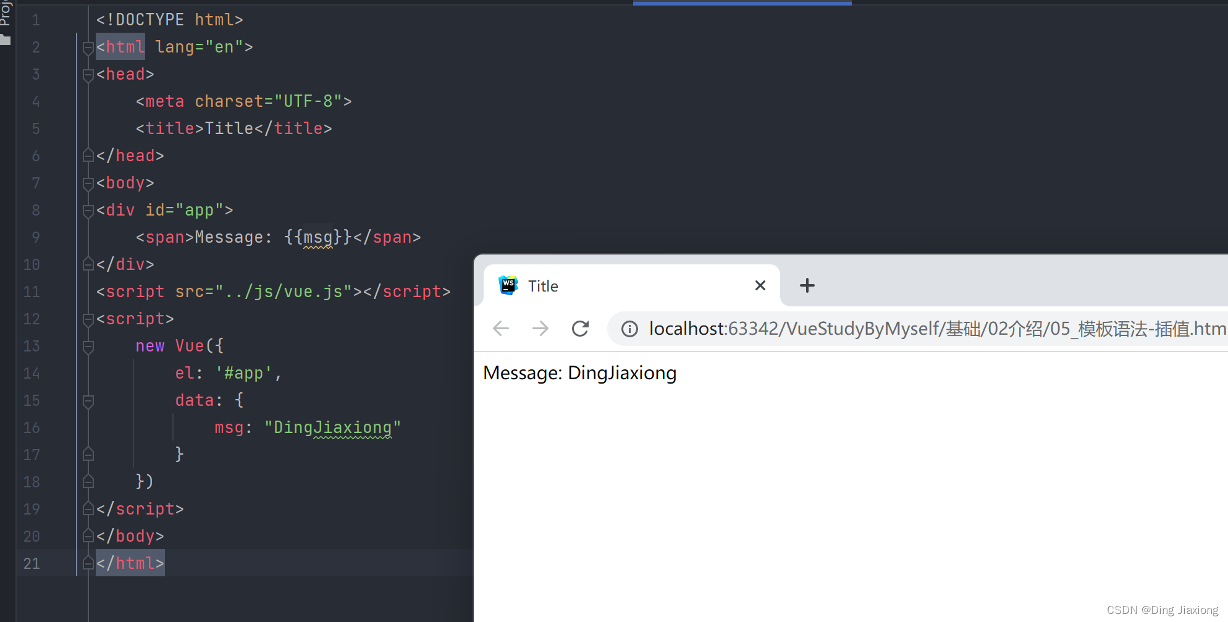Collapse the closing html fold on line 21
1228x622 pixels.
[x=88, y=563]
